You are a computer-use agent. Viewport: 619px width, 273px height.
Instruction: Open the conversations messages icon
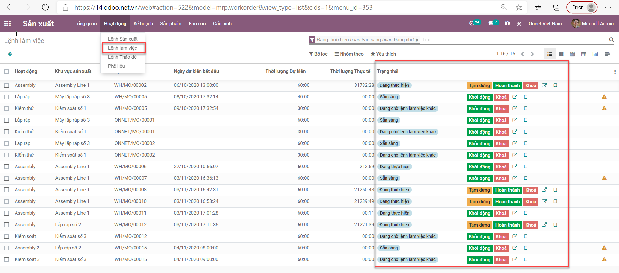(491, 23)
